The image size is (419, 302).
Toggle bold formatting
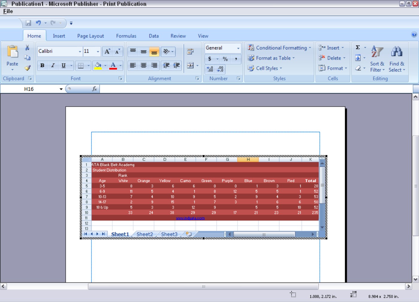click(x=42, y=65)
